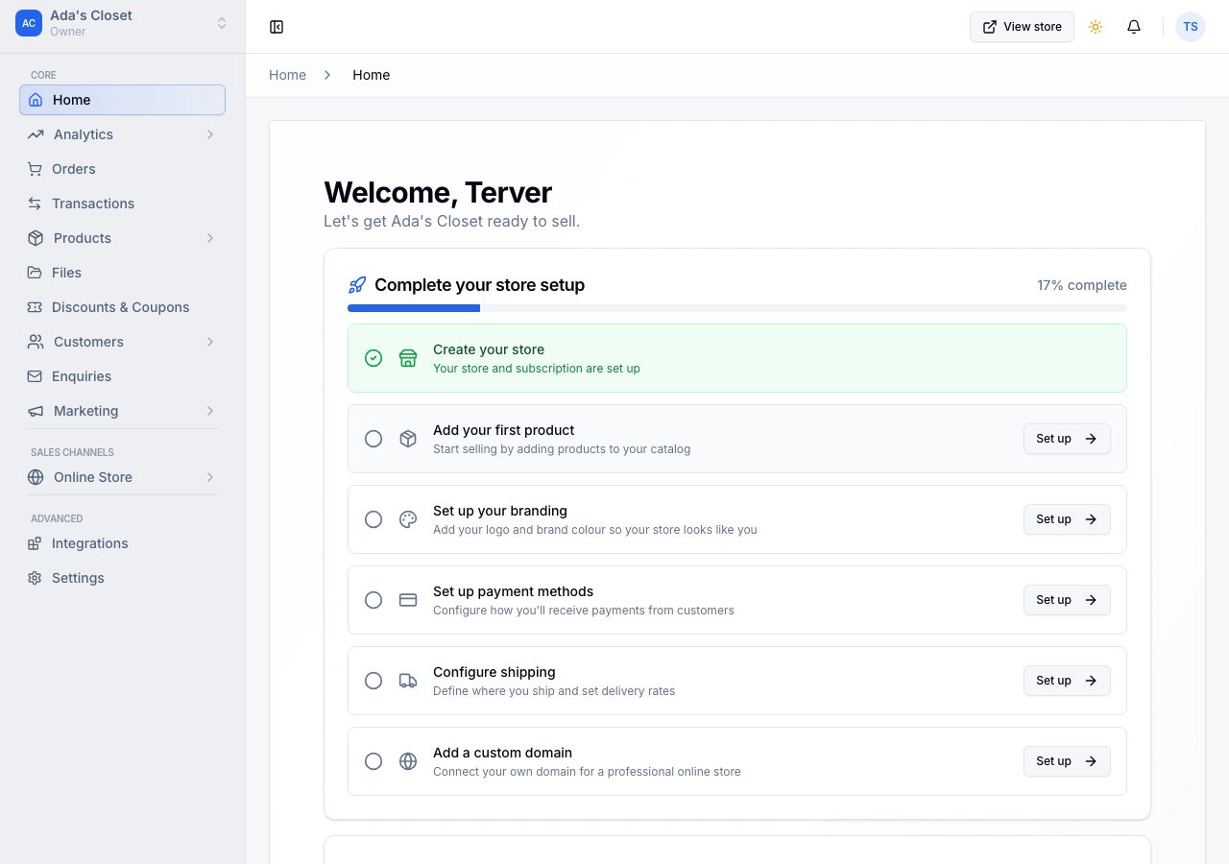1229x864 pixels.
Task: Click the Transactions arrows icon
Action: pyautogui.click(x=35, y=204)
